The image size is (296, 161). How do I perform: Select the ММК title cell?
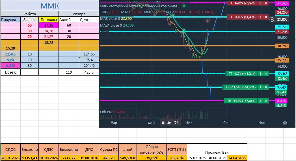coord(50,6)
